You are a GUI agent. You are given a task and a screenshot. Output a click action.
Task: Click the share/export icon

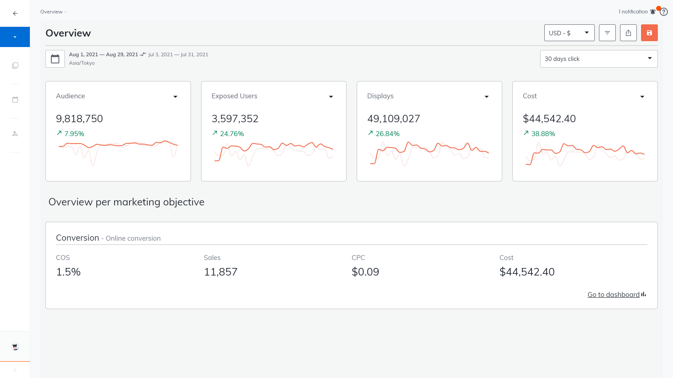click(628, 33)
